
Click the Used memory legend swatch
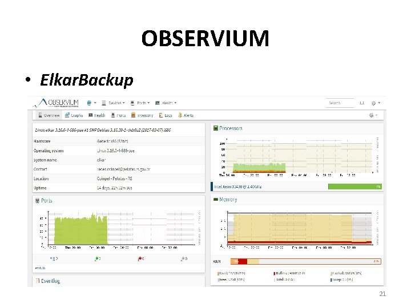point(218,273)
